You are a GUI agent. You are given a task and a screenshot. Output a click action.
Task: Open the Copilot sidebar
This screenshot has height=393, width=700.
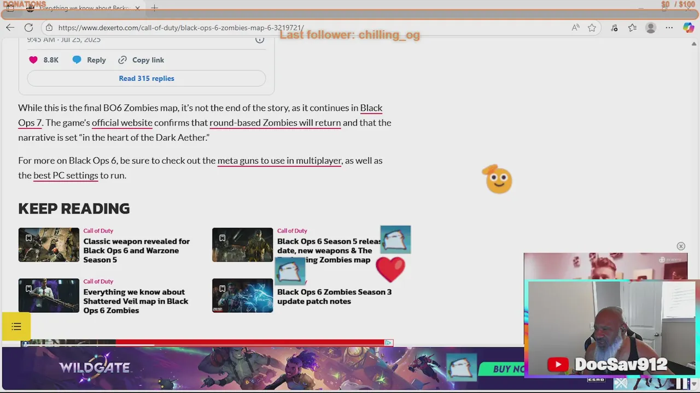coord(688,27)
